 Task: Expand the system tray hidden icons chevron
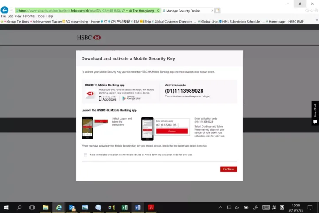pyautogui.click(x=220, y=208)
